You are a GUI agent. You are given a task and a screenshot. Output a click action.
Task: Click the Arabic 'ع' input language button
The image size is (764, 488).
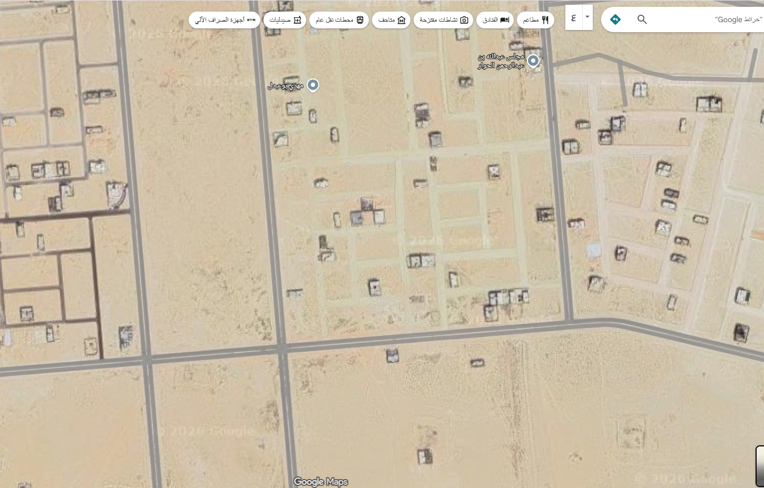[573, 18]
